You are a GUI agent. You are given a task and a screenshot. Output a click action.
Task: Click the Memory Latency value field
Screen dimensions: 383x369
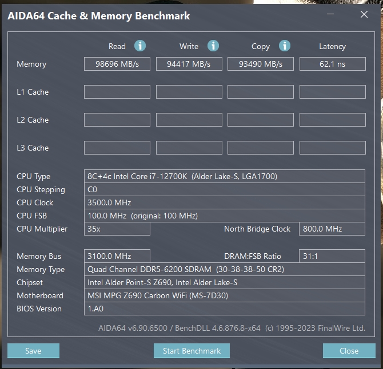[332, 64]
